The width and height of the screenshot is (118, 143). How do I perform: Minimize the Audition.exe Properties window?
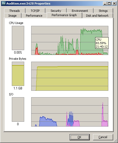tap(105, 4)
